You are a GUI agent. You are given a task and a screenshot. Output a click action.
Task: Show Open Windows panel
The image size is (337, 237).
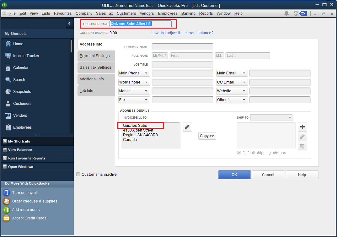click(37, 167)
